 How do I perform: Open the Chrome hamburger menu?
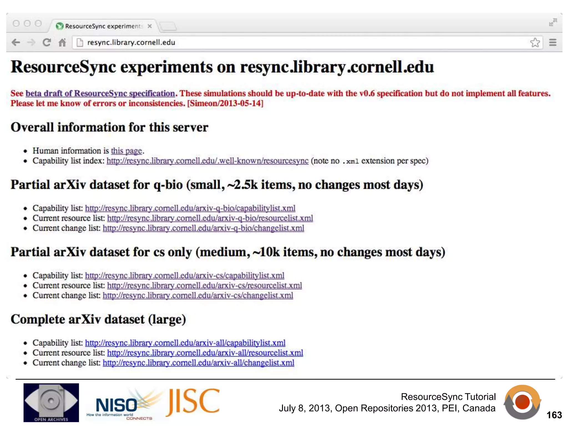click(553, 42)
